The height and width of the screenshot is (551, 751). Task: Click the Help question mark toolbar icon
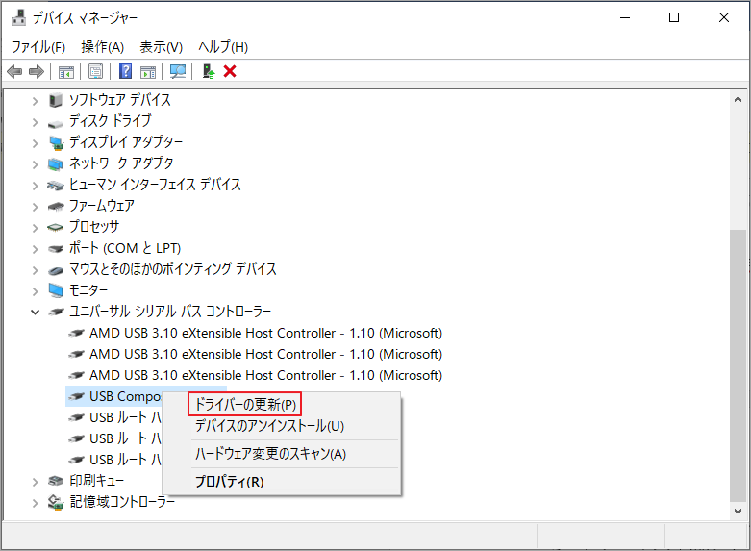[x=125, y=71]
